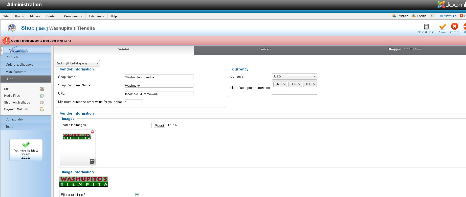
Task: Click the Save & Close floppy icon
Action: point(426,27)
